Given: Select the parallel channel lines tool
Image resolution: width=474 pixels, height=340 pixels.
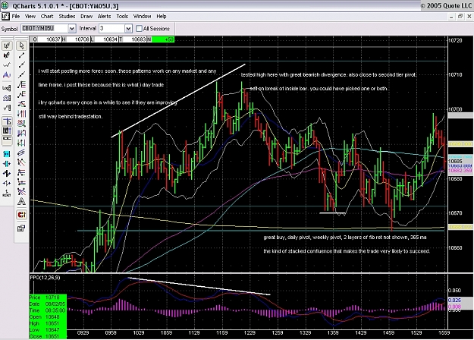Looking at the screenshot, I should (x=21, y=153).
